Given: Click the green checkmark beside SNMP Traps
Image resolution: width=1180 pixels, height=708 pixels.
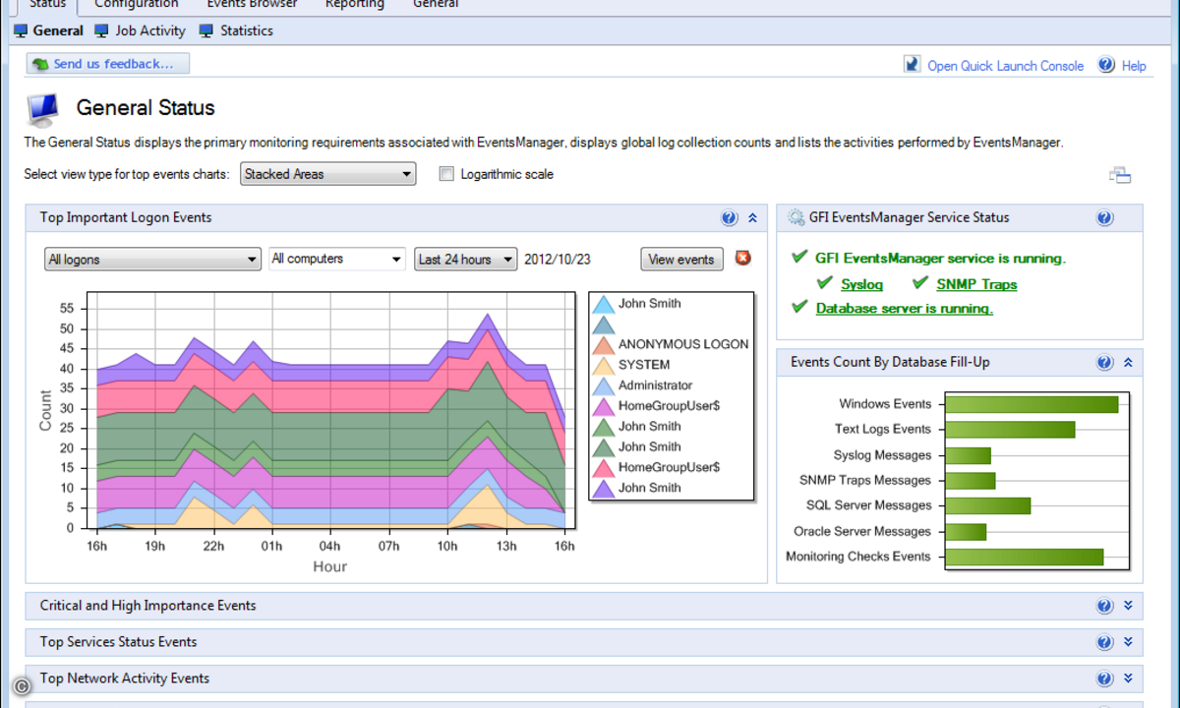Looking at the screenshot, I should tap(920, 283).
